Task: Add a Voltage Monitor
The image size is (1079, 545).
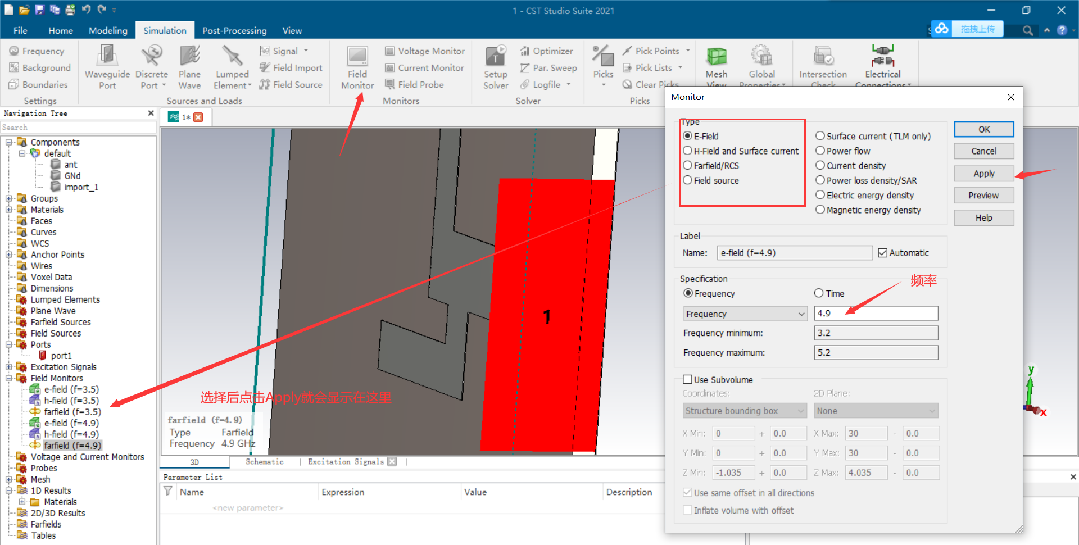Action: [x=425, y=51]
